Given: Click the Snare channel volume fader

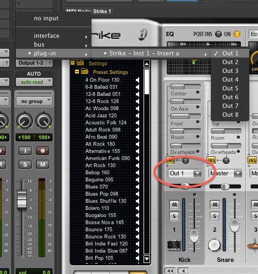Looking at the screenshot, I should click(234, 225).
